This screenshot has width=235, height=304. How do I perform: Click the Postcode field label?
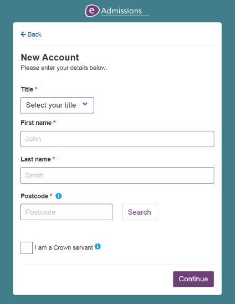34,196
